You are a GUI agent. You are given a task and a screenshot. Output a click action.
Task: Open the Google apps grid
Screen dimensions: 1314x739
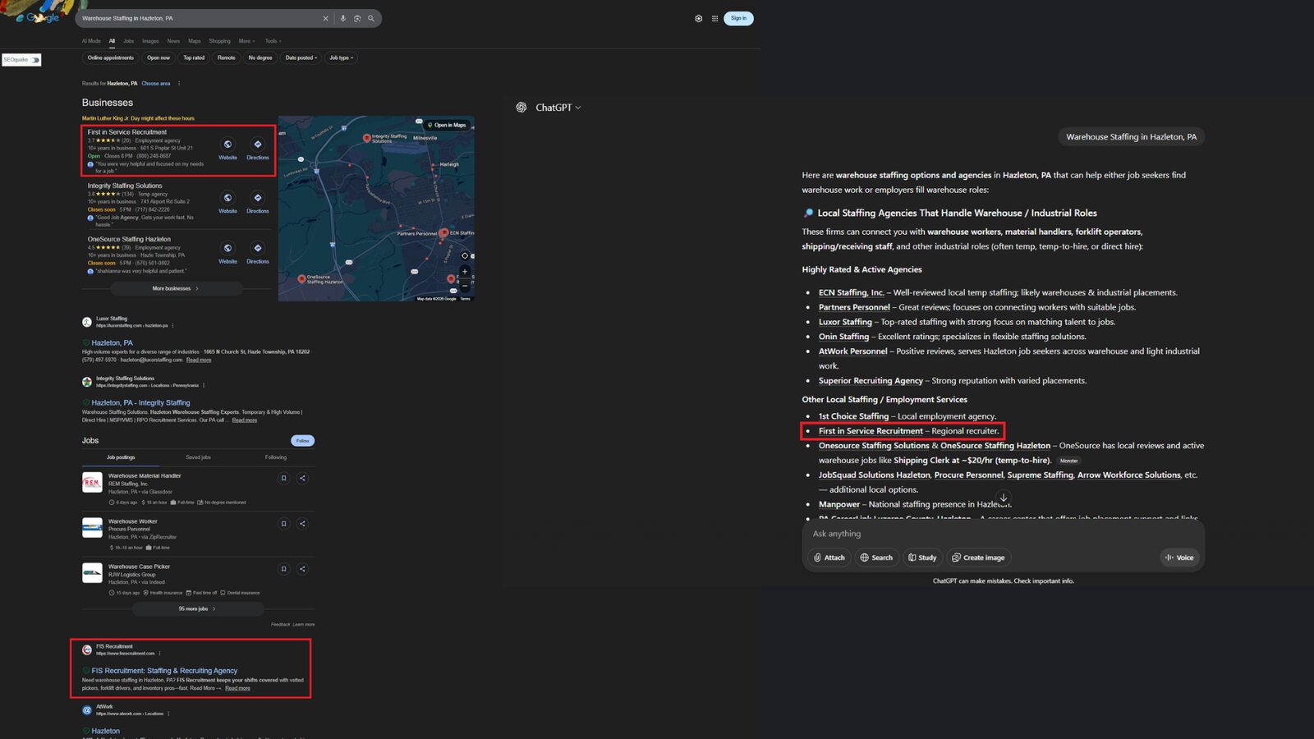pyautogui.click(x=714, y=18)
